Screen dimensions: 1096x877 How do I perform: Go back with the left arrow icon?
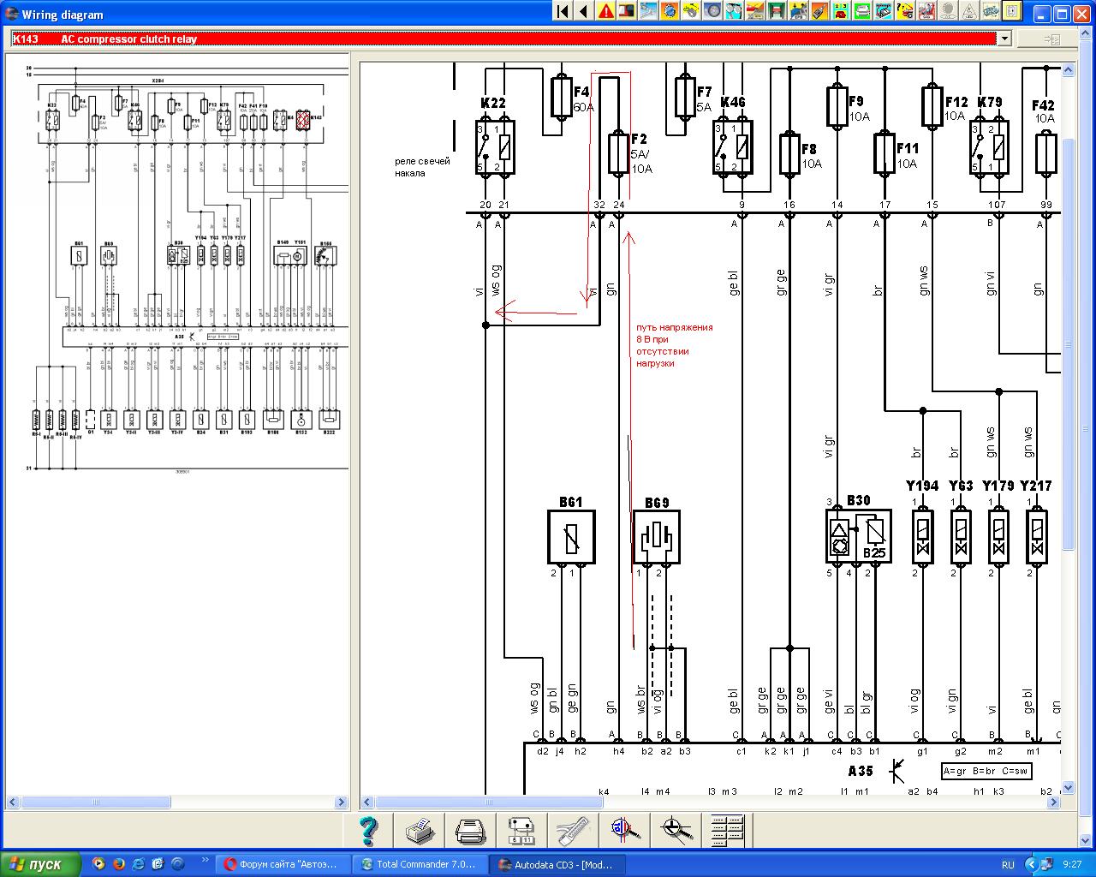(x=584, y=11)
